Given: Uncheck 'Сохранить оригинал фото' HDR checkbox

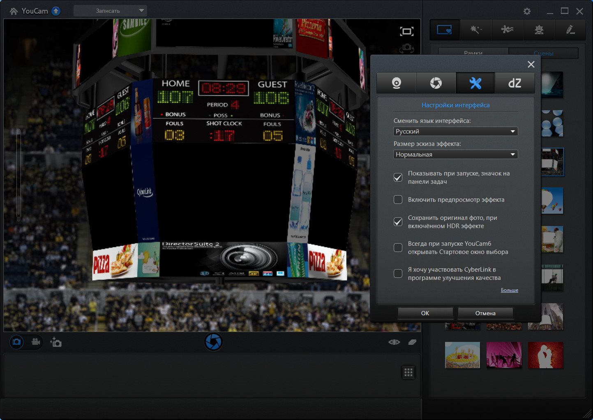Looking at the screenshot, I should tap(398, 222).
